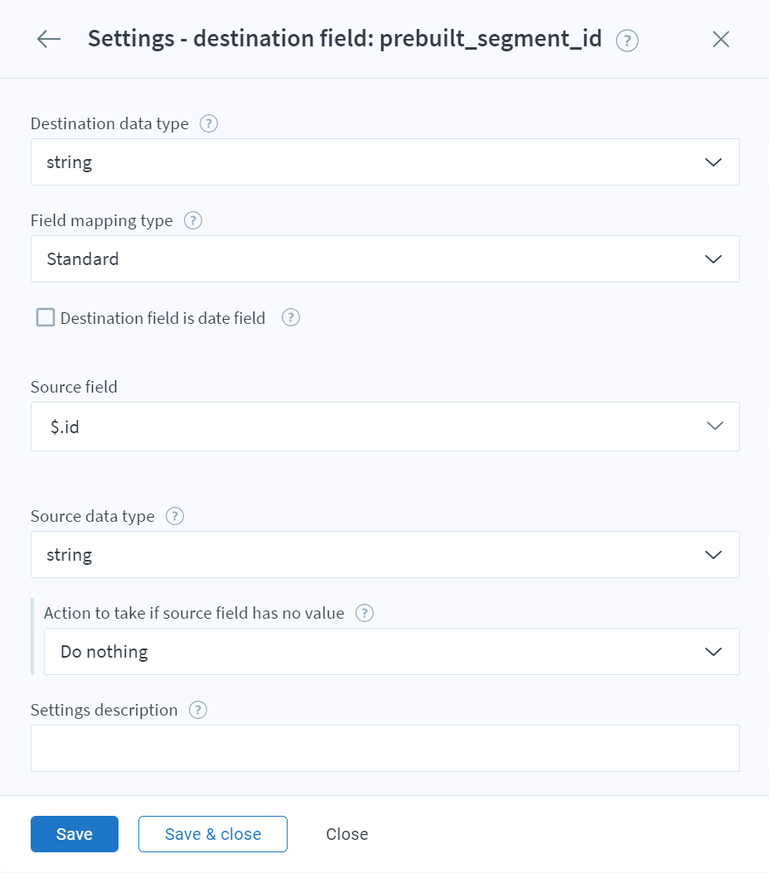Click the chevron on the Source field selector
The height and width of the screenshot is (873, 769).
tap(713, 426)
